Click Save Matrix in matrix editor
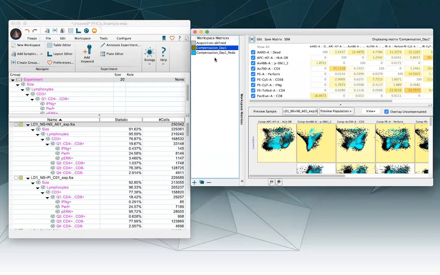This screenshot has height=275, width=440. point(273,39)
